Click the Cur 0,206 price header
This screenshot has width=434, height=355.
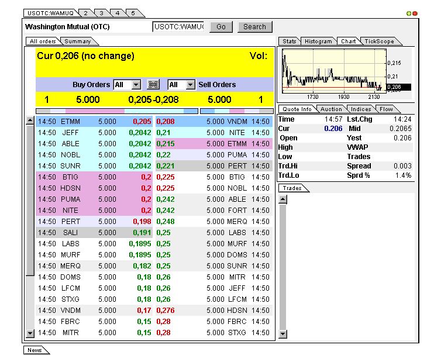[85, 56]
